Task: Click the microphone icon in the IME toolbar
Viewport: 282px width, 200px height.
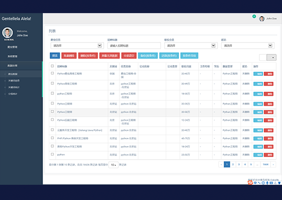Action: coord(267,183)
